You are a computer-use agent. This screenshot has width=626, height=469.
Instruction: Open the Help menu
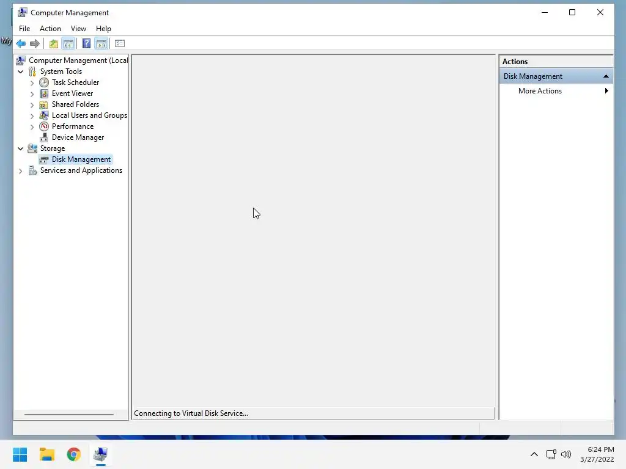point(103,29)
